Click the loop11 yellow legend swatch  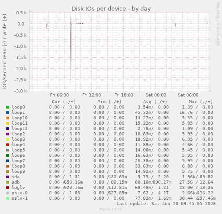[x=8, y=123]
